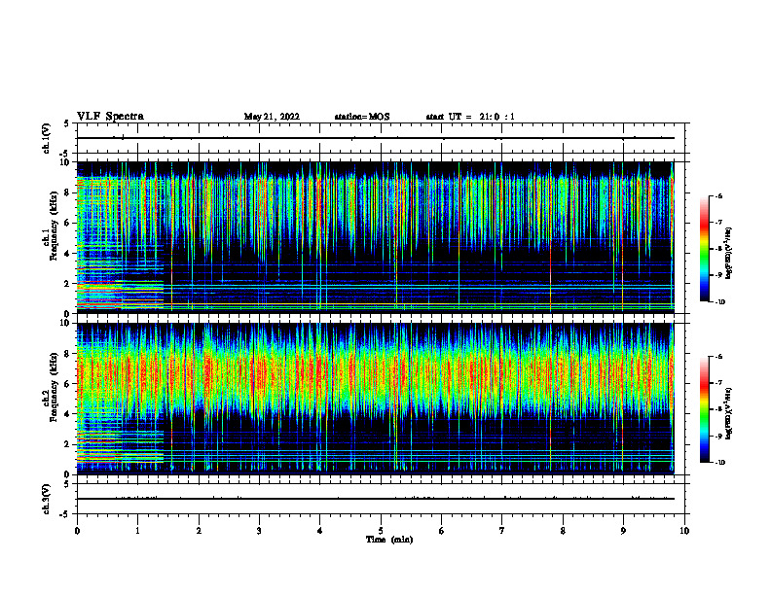Click the "-10" label on ch.1 color bar
Screen dimensions: 771x595
[x=719, y=302]
